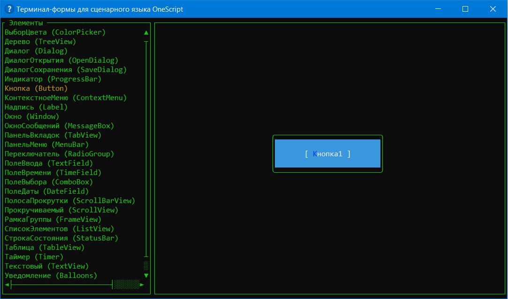
Task: Pick ПолосаПрокрутки (ScrollBarView) item
Action: pyautogui.click(x=69, y=201)
